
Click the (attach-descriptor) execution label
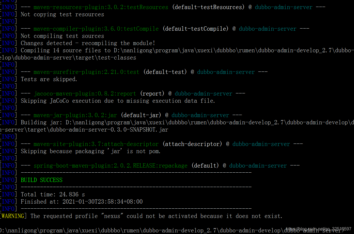pyautogui.click(x=192, y=144)
